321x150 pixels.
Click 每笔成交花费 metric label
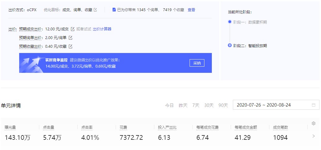click(208, 127)
